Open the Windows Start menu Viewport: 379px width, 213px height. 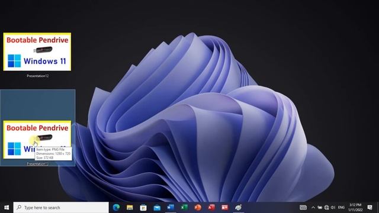tap(7, 208)
